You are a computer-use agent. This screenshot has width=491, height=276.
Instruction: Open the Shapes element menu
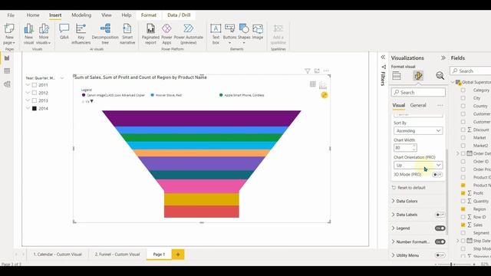coord(244,34)
